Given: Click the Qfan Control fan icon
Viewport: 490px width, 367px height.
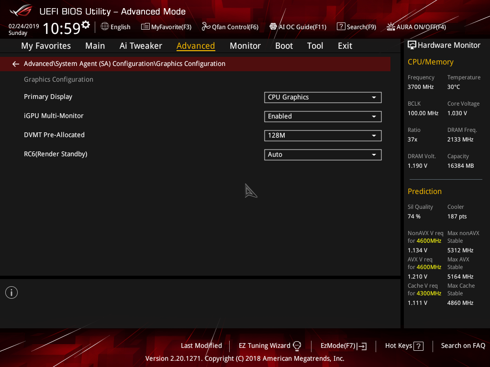Looking at the screenshot, I should coord(206,27).
